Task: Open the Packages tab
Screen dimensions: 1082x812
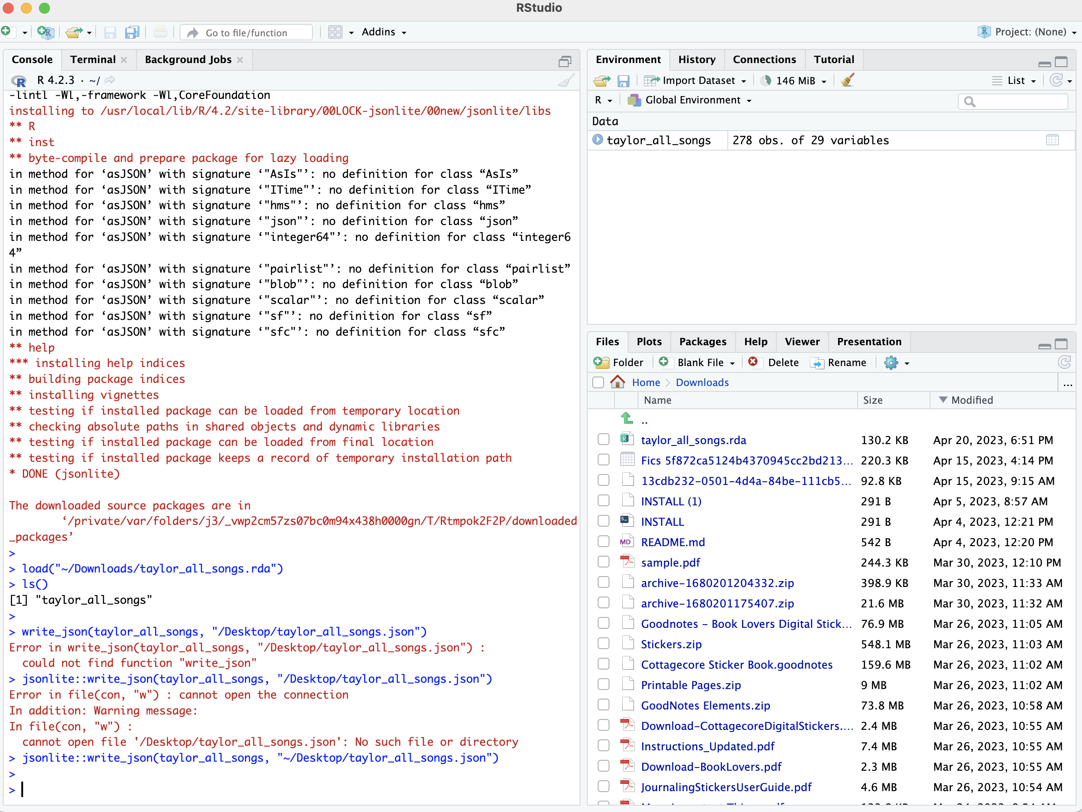Action: click(x=702, y=342)
